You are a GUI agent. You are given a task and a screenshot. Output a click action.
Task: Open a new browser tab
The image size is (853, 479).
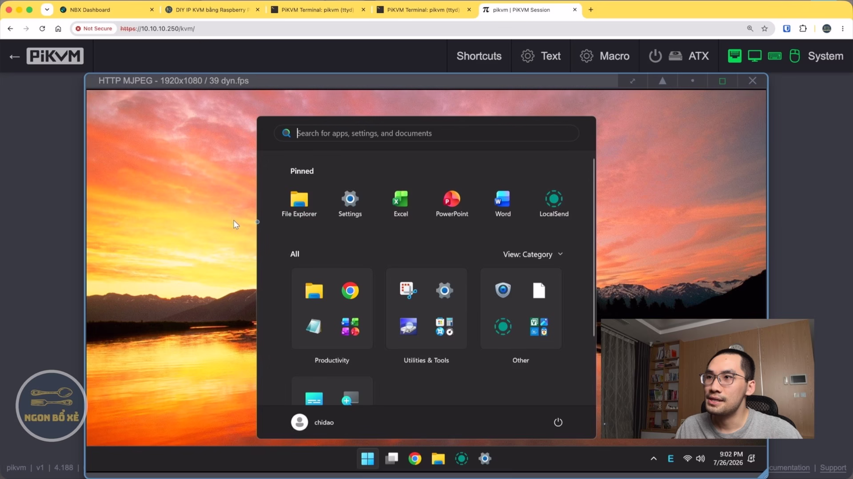pyautogui.click(x=591, y=10)
